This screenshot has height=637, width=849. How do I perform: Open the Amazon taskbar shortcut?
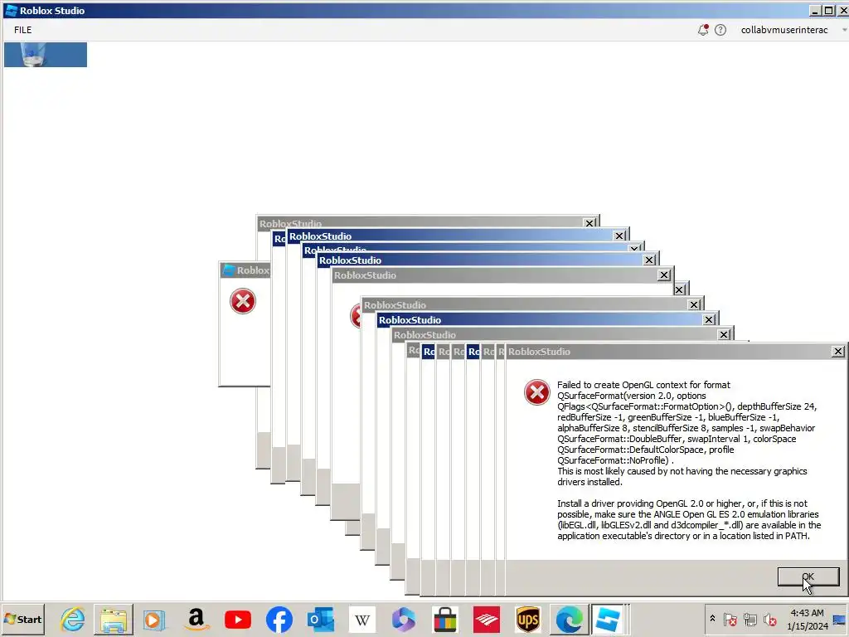click(196, 619)
